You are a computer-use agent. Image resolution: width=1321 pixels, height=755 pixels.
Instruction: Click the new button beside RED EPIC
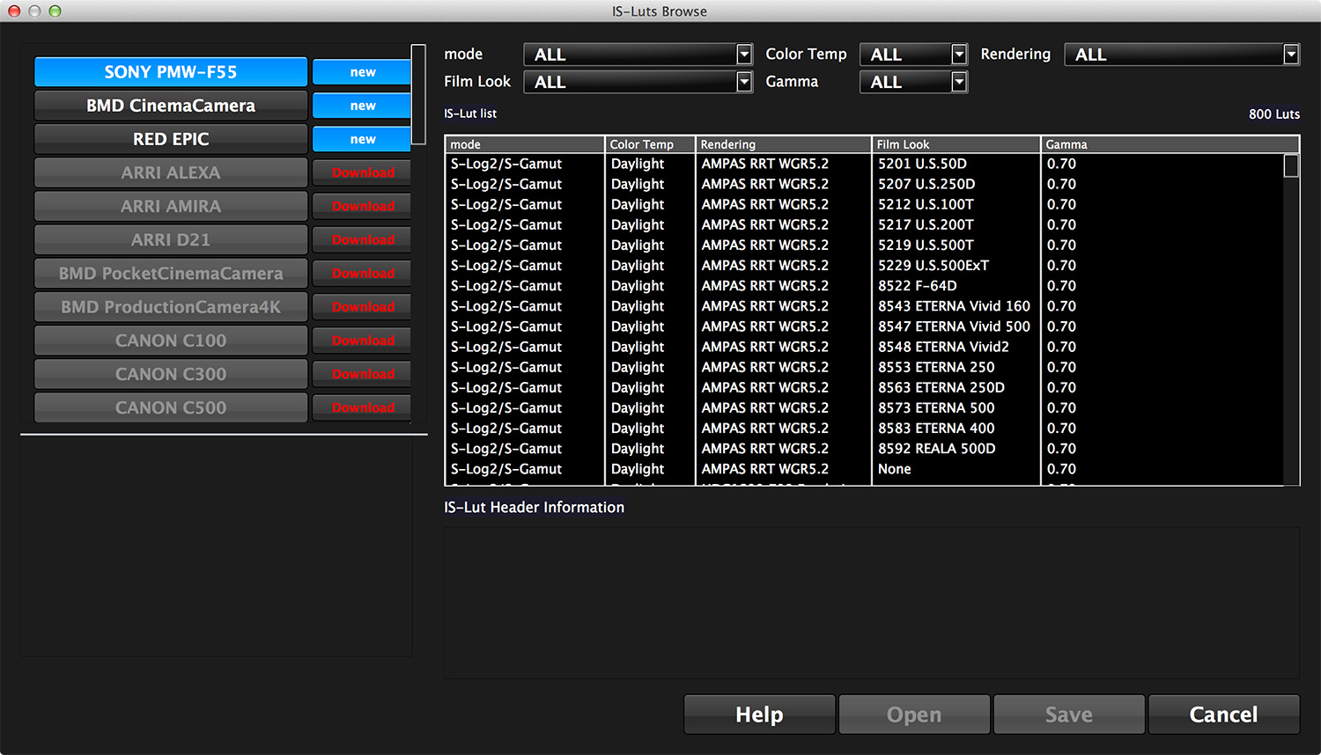pyautogui.click(x=362, y=139)
